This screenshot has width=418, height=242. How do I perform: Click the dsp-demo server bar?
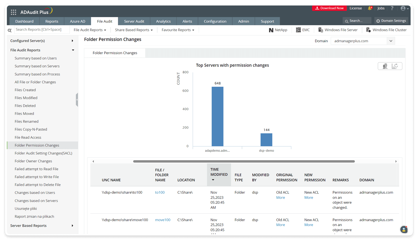coord(266,140)
